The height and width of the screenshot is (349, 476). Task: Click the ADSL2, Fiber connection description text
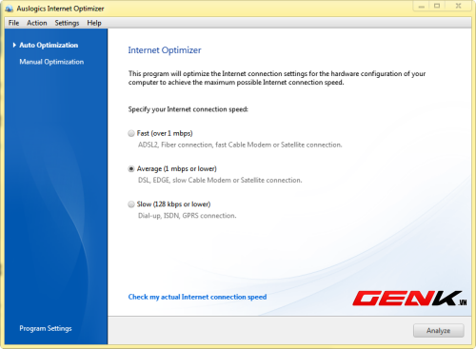[x=240, y=145]
